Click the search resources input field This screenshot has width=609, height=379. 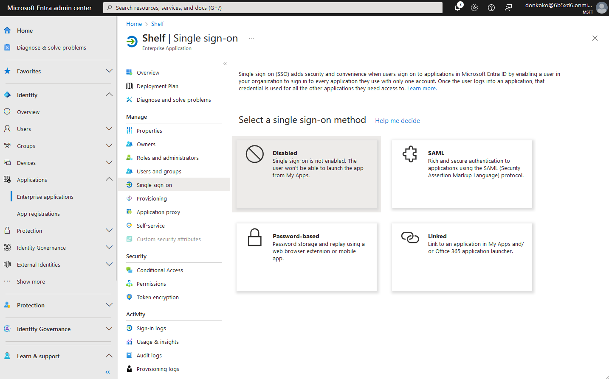coord(273,8)
